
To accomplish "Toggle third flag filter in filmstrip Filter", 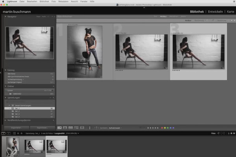I will pos(224,133).
